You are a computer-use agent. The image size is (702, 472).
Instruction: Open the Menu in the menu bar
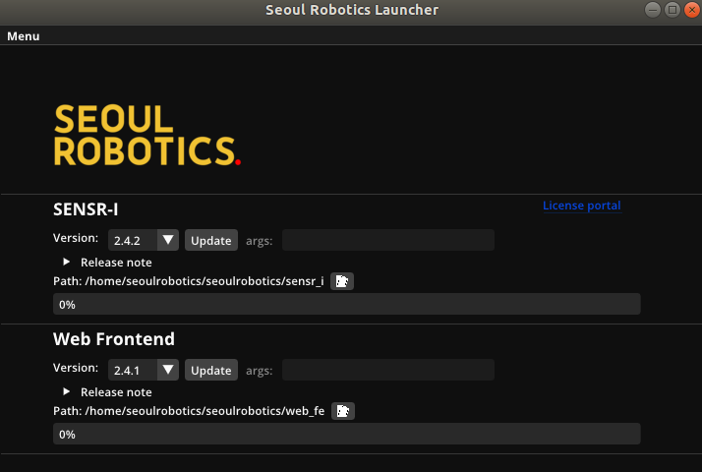pos(24,36)
